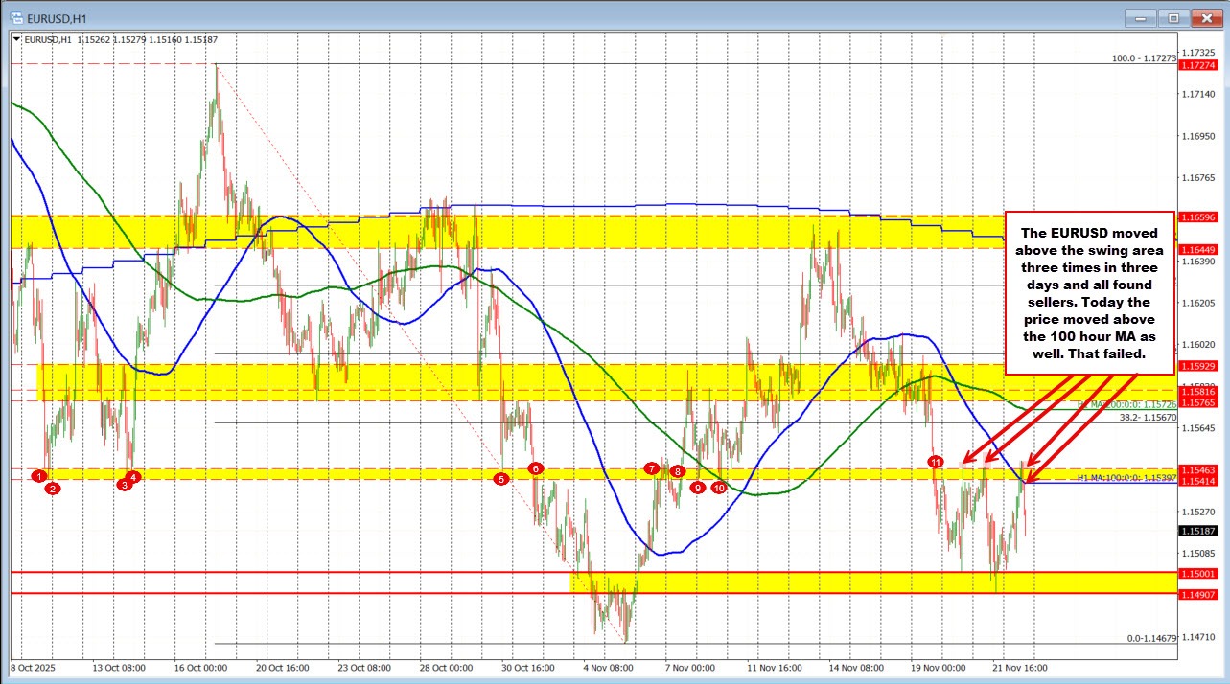Click red circle marker number 3

pyautogui.click(x=124, y=486)
